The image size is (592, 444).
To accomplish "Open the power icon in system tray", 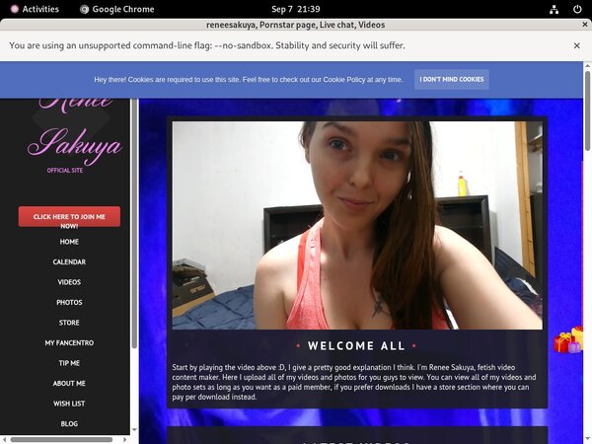I will [577, 9].
